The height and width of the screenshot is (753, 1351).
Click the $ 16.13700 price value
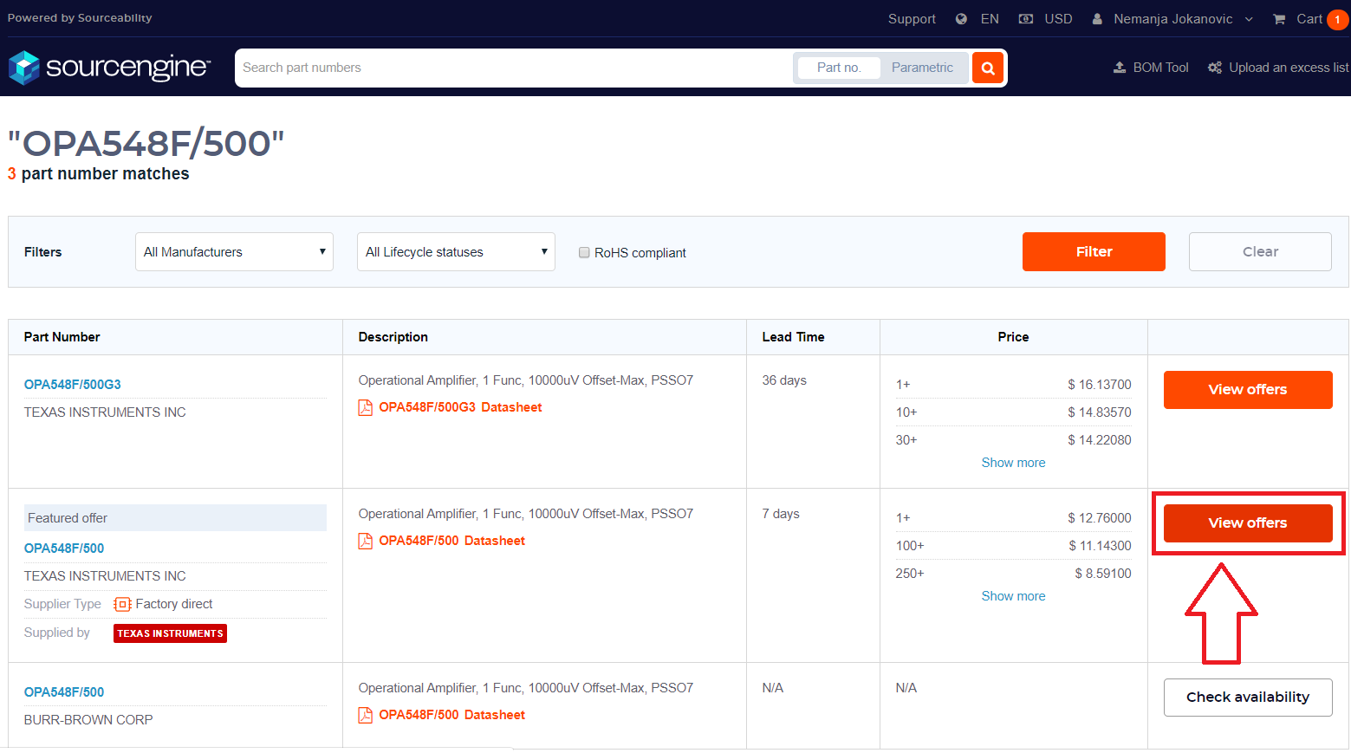(x=1099, y=385)
